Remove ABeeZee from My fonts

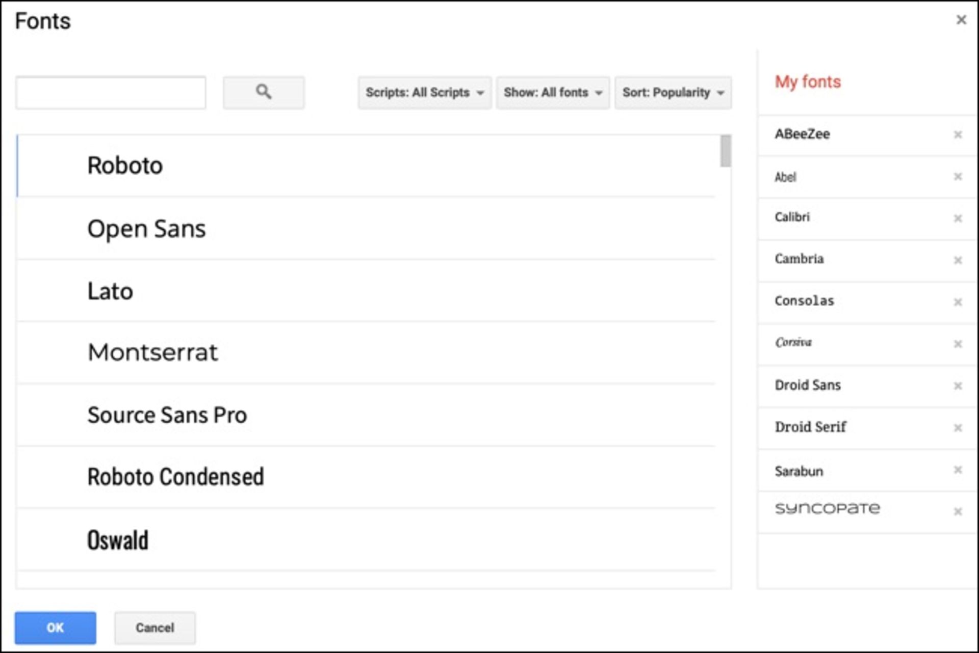point(958,134)
